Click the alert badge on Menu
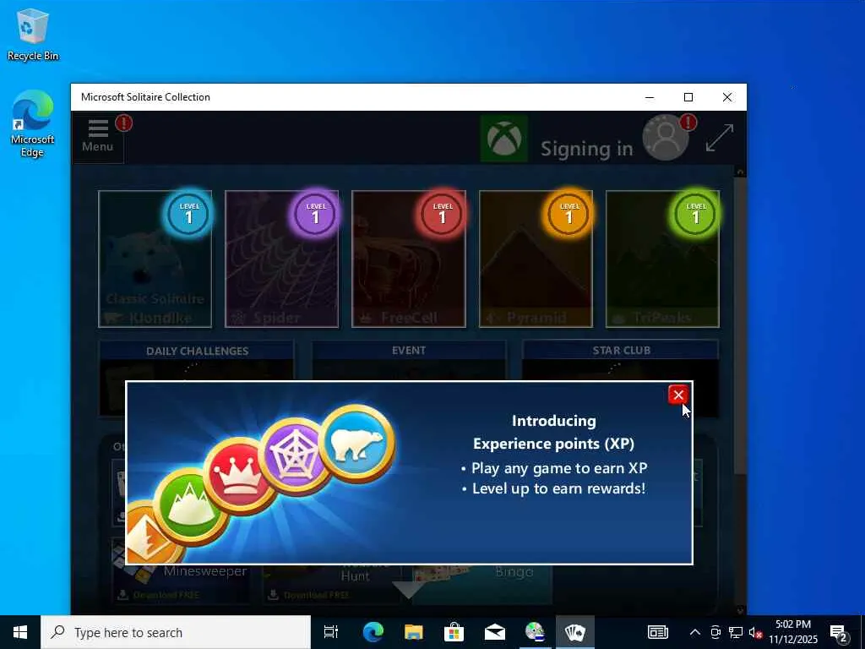This screenshot has width=865, height=649. tap(123, 123)
